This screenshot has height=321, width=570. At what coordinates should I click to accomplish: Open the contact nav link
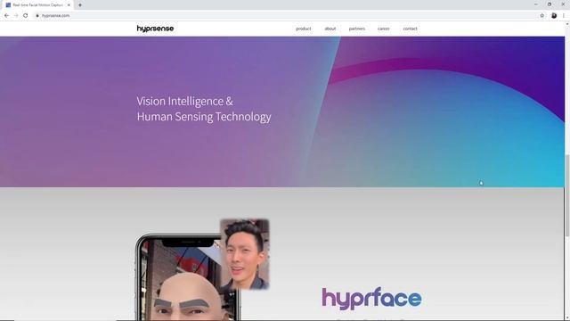coord(410,29)
